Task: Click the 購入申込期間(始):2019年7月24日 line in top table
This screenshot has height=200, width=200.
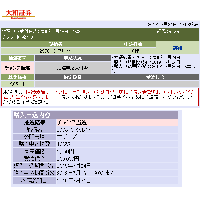Action: coord(146,62)
